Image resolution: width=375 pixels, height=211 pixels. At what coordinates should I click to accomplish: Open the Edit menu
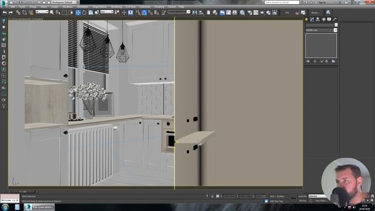pyautogui.click(x=12, y=7)
